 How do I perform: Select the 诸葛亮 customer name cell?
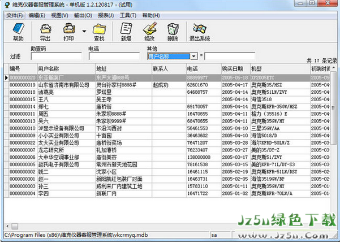click(66, 92)
